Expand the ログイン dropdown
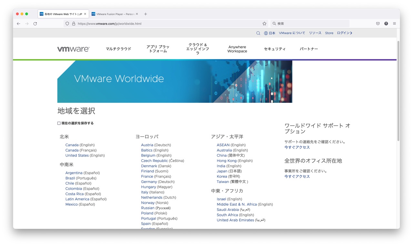The width and height of the screenshot is (413, 246). pyautogui.click(x=345, y=33)
